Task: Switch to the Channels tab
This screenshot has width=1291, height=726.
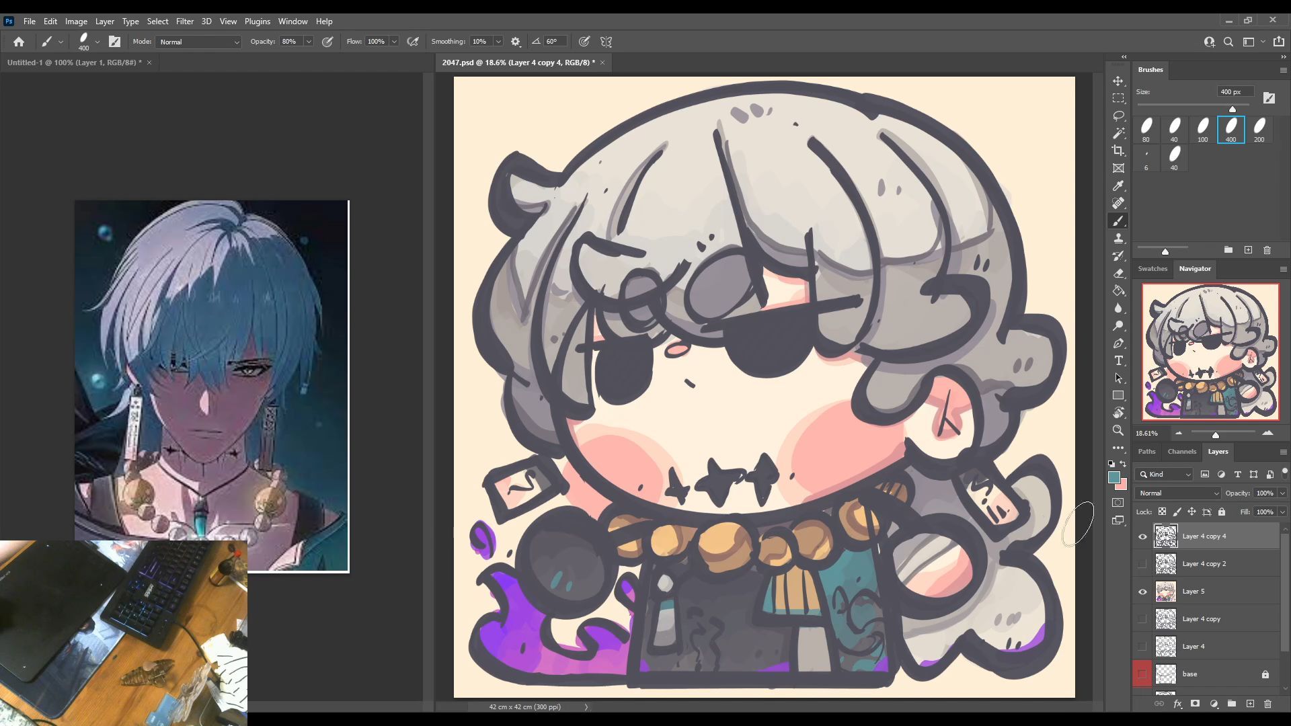Action: [1181, 452]
